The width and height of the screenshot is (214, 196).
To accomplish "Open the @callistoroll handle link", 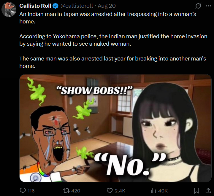I will point(77,6).
